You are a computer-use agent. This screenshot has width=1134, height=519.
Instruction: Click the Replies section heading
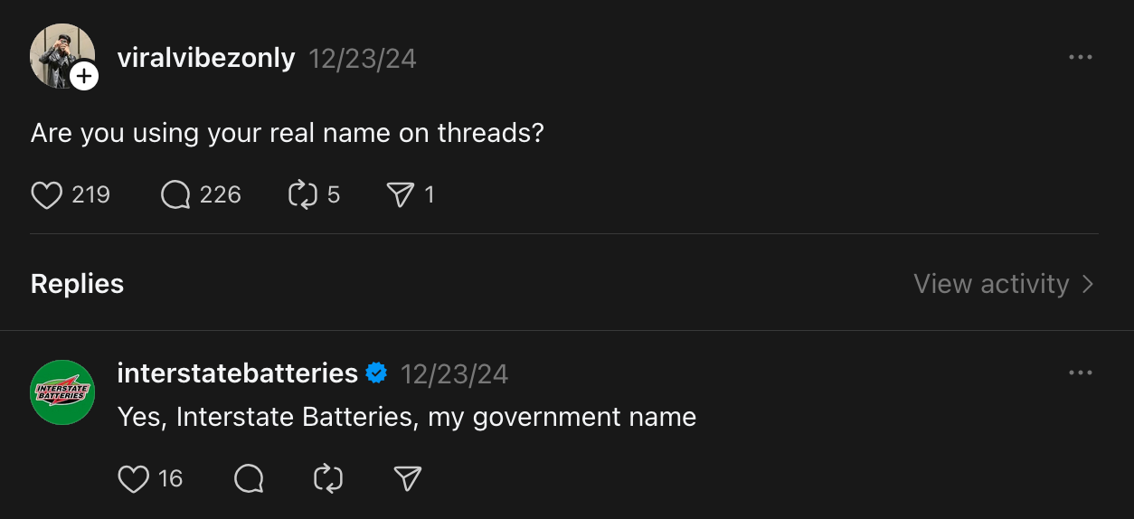coord(77,284)
